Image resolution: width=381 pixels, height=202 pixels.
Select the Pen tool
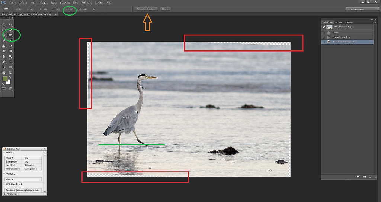pos(4,62)
